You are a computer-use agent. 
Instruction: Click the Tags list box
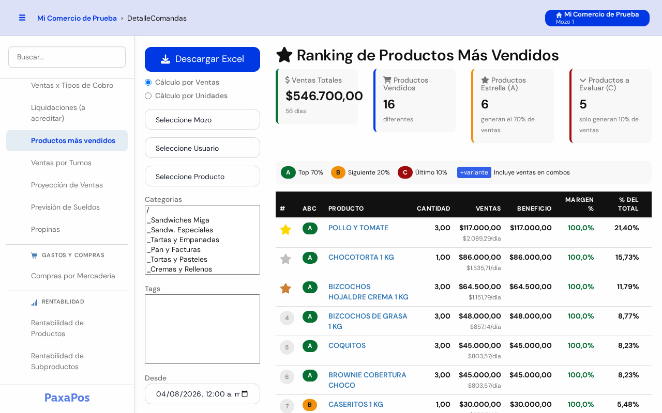point(202,329)
